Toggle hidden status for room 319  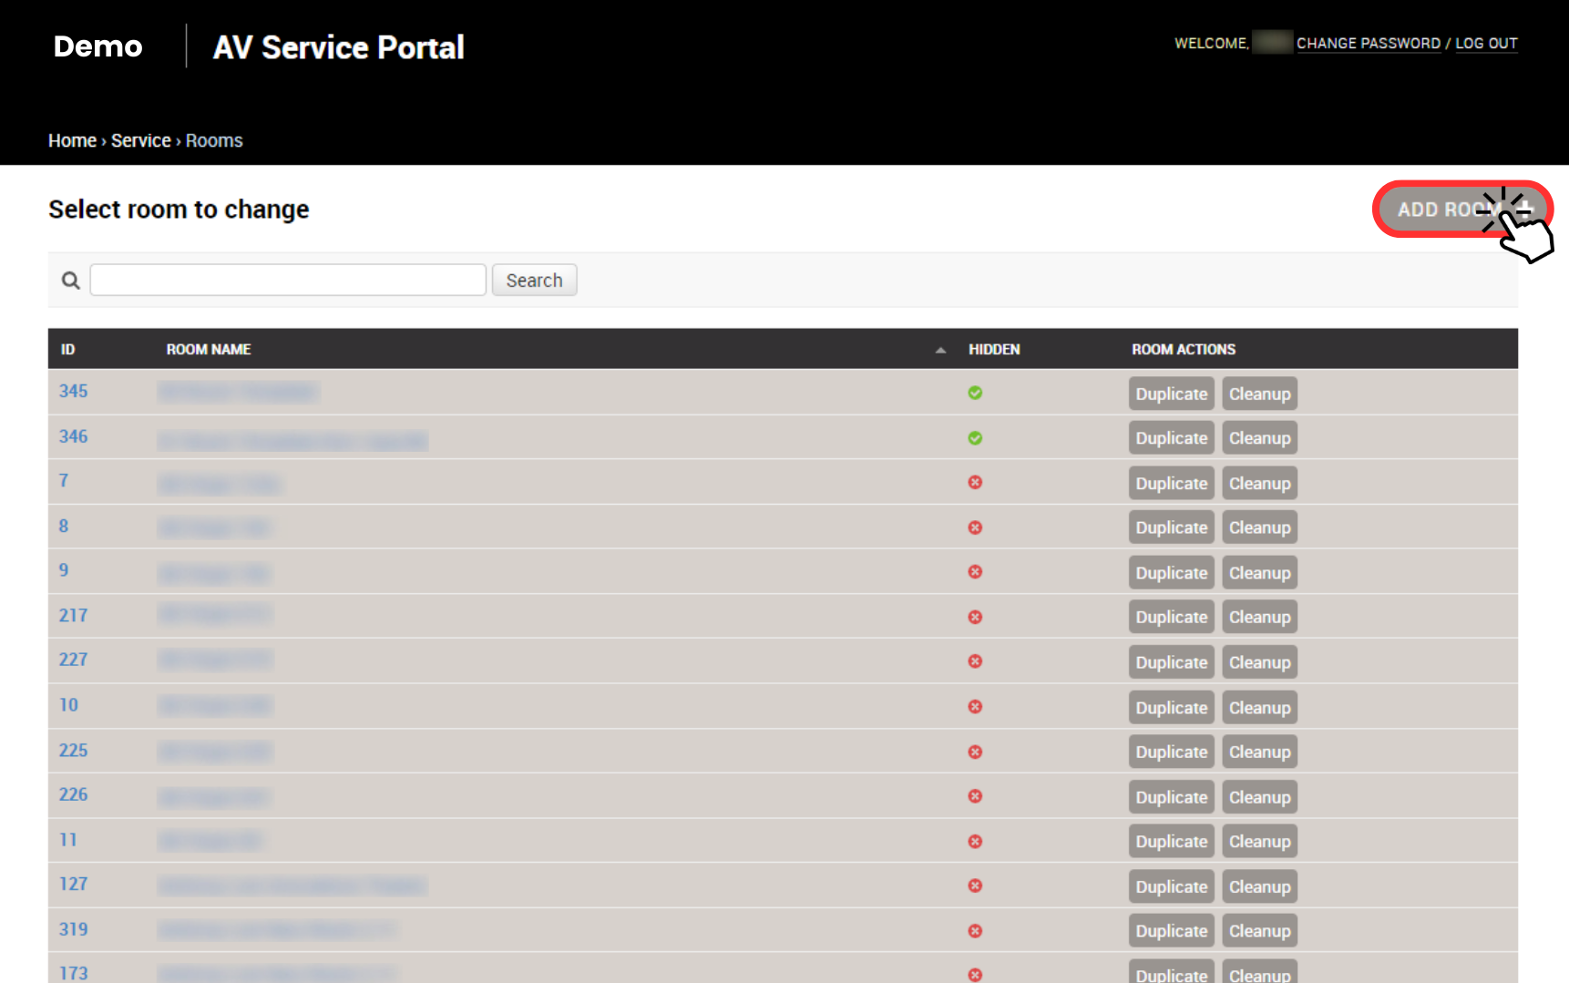pyautogui.click(x=975, y=930)
